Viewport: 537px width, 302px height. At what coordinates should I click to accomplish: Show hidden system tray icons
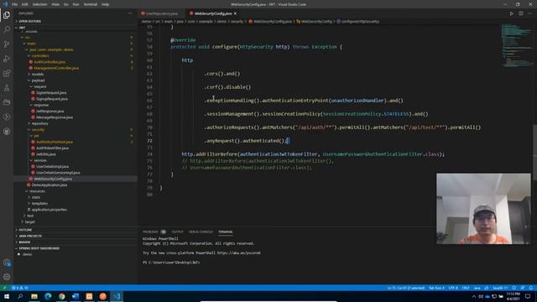tap(474, 296)
